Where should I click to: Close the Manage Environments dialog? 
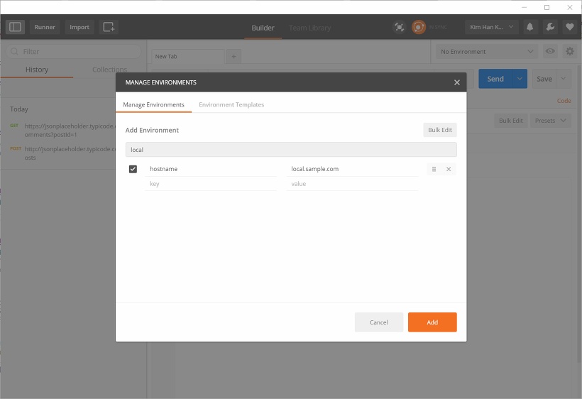pyautogui.click(x=457, y=82)
